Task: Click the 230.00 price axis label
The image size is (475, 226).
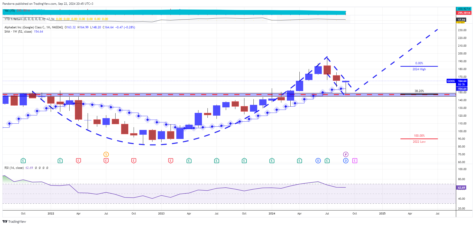Action: [x=462, y=30]
